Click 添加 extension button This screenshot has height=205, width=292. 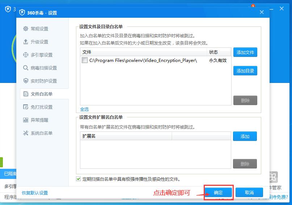245,136
